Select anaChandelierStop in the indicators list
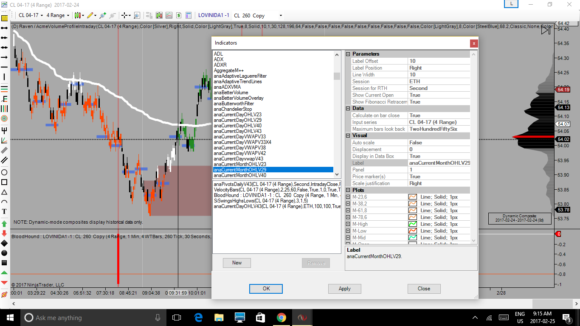The width and height of the screenshot is (580, 326). coord(273,109)
